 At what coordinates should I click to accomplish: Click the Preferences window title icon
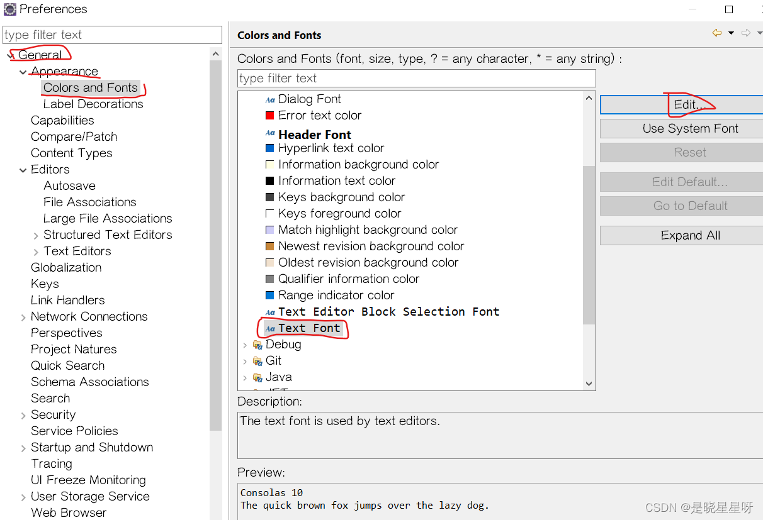10,9
